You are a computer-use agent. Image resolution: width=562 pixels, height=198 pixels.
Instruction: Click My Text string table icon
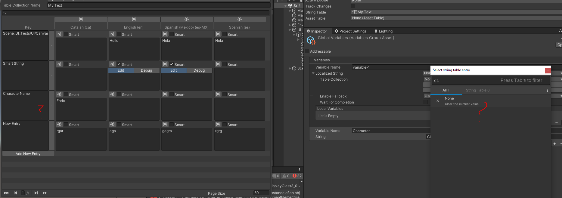click(355, 12)
